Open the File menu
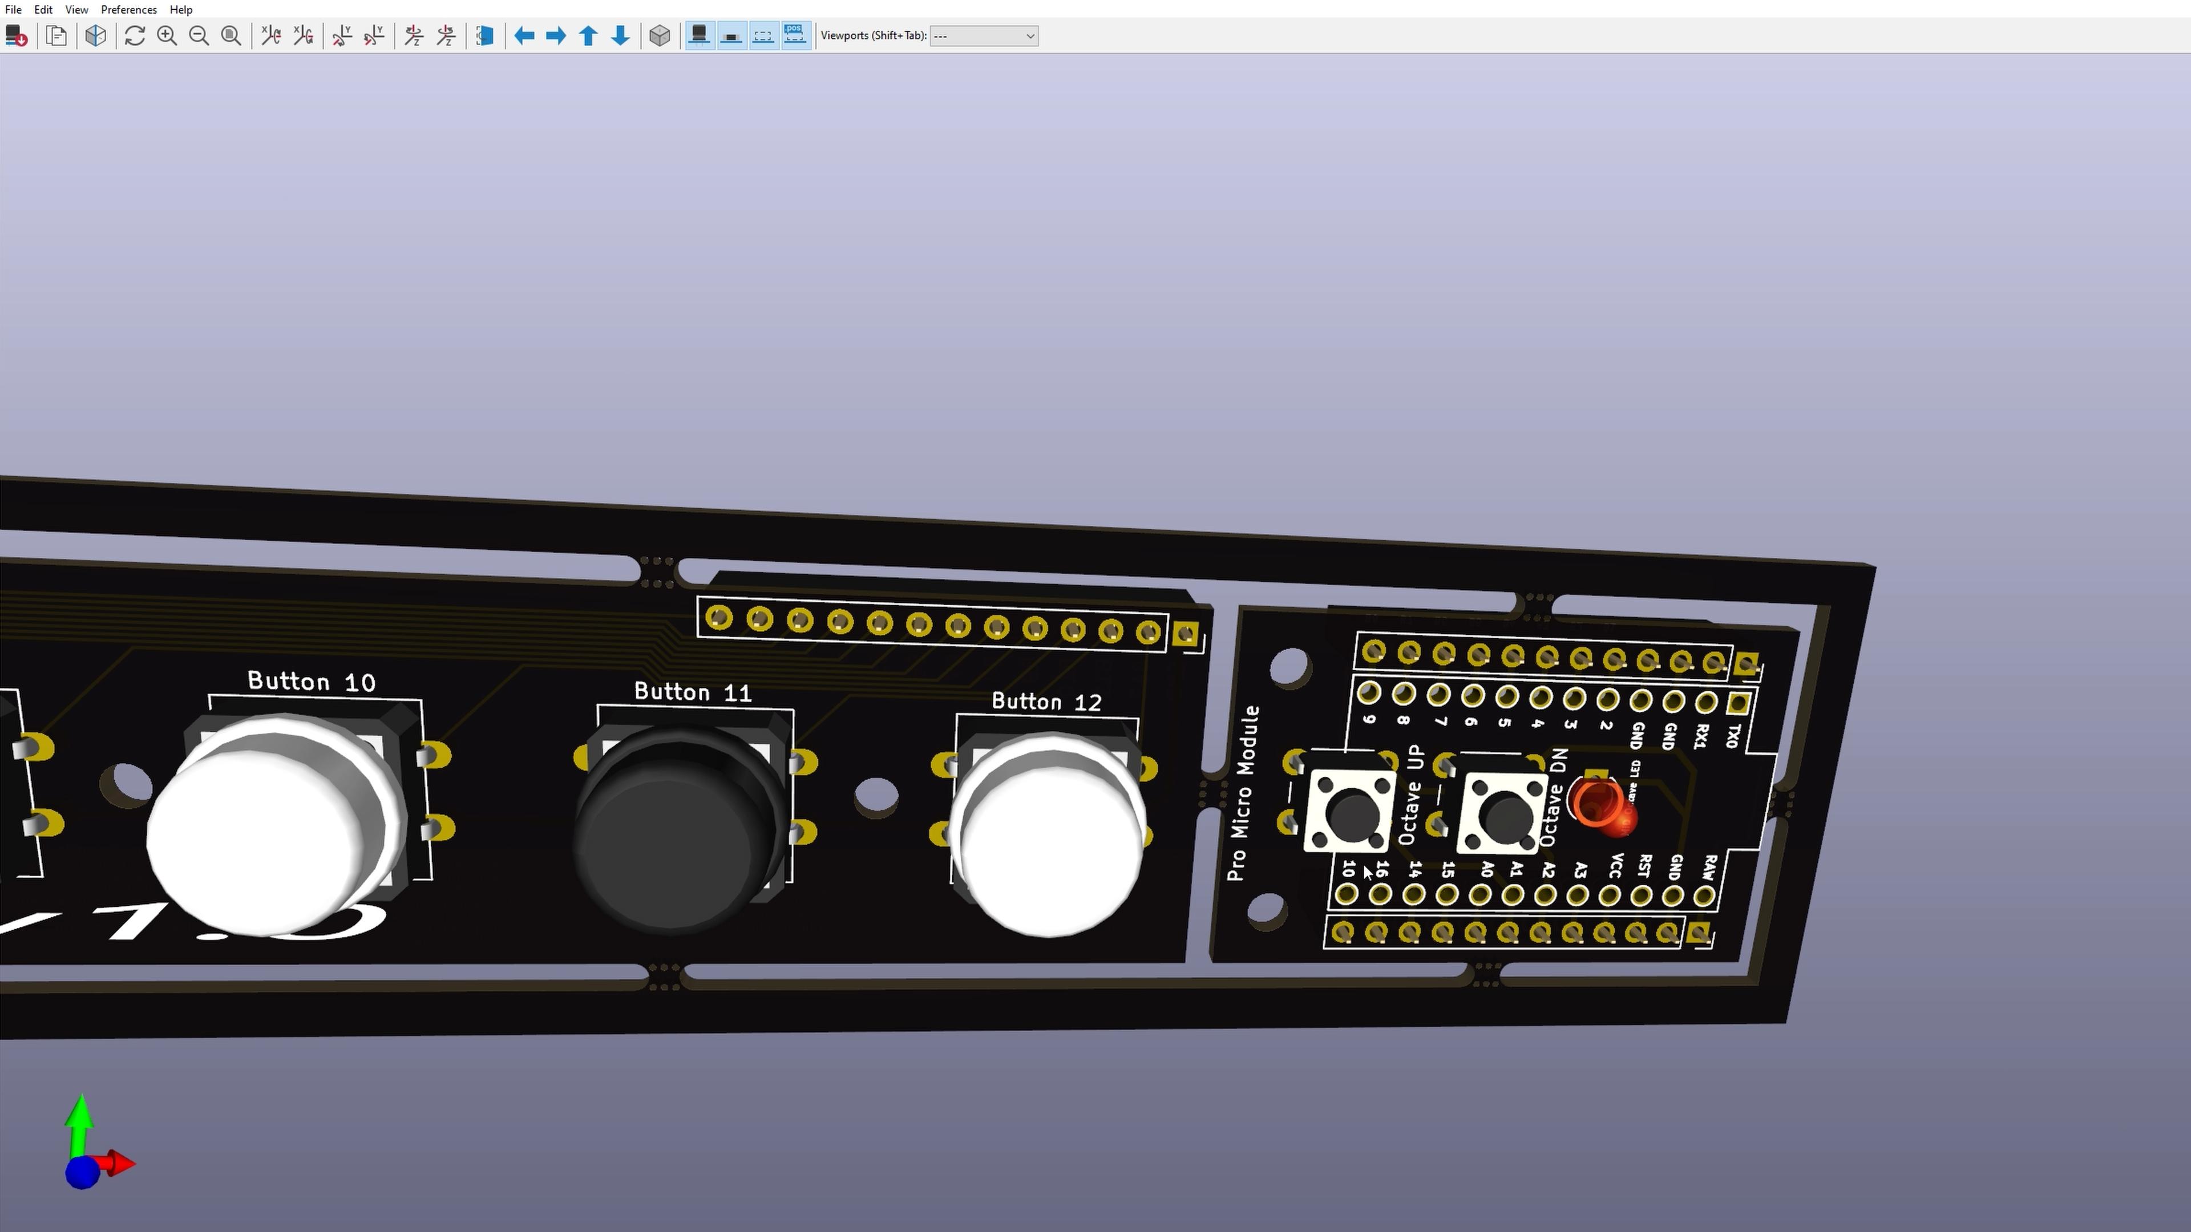Screen dimensions: 2191x1232 pos(14,9)
